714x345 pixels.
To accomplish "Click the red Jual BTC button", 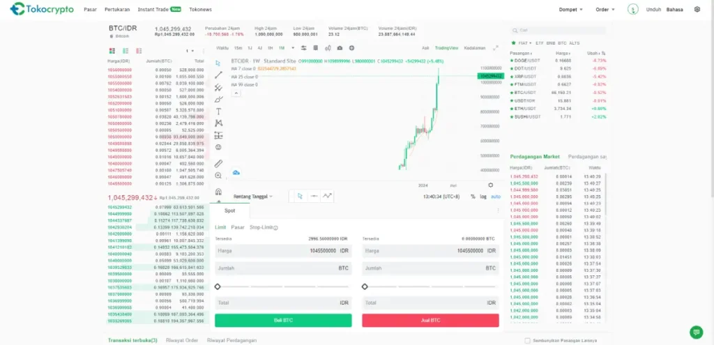I will click(x=430, y=320).
